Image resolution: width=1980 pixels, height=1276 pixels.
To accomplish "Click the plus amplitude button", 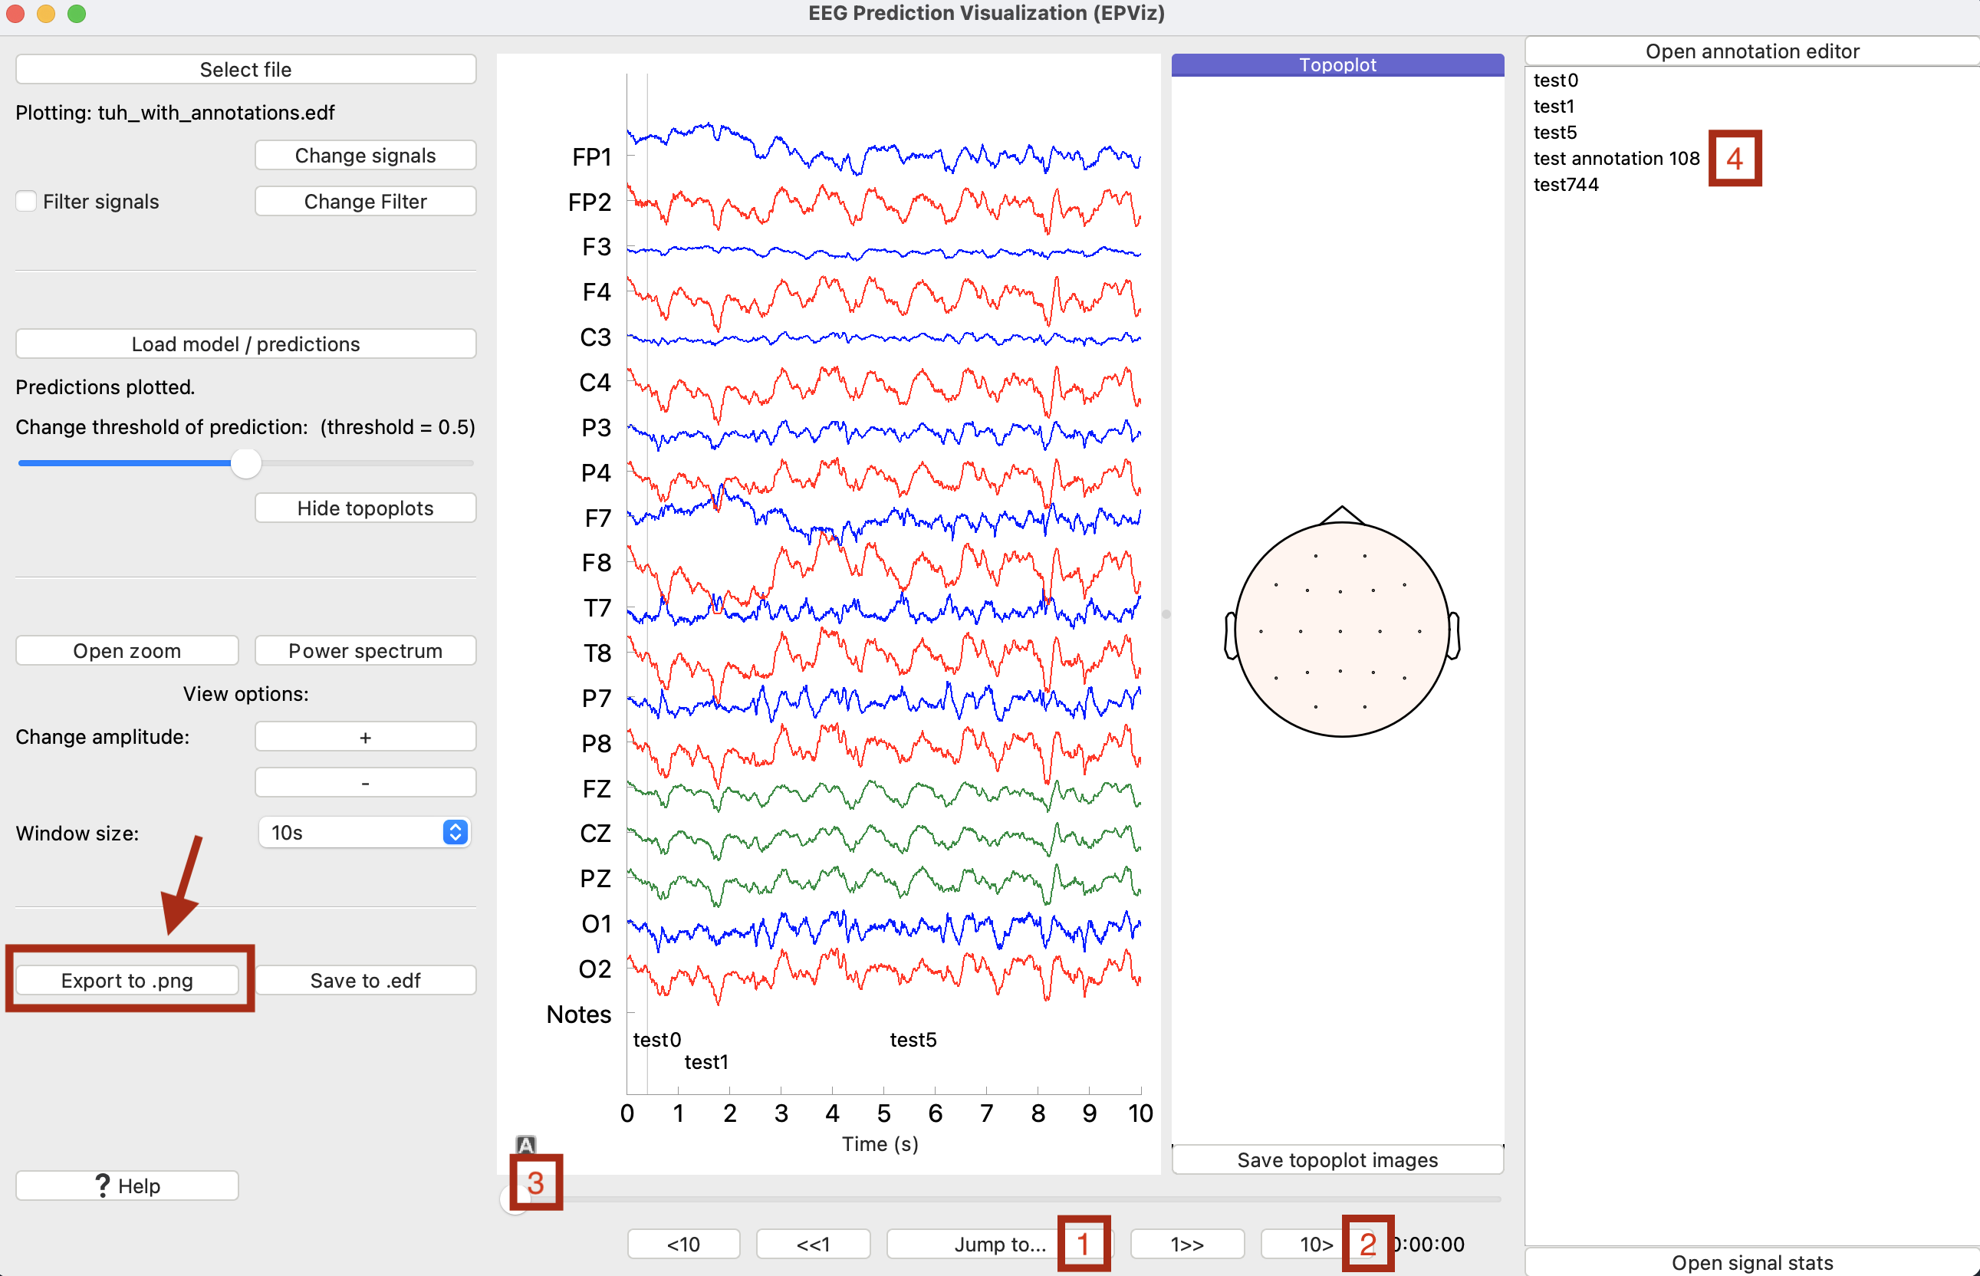I will (x=364, y=737).
